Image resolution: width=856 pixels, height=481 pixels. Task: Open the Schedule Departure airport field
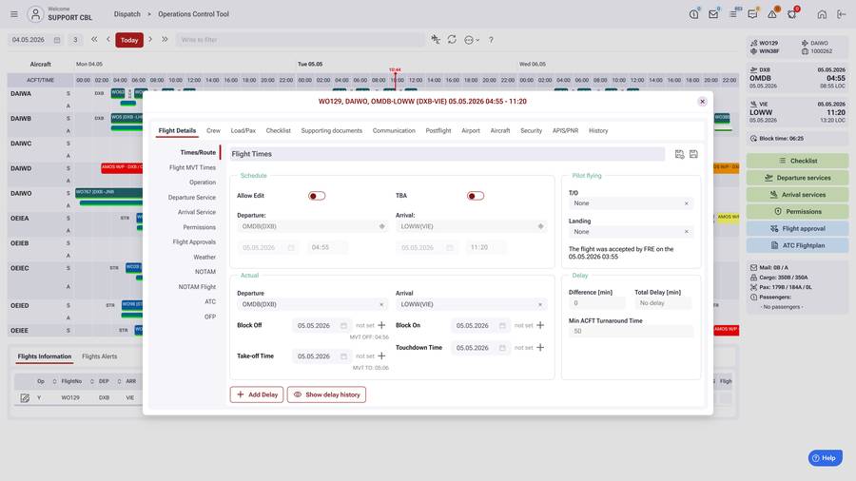point(312,226)
